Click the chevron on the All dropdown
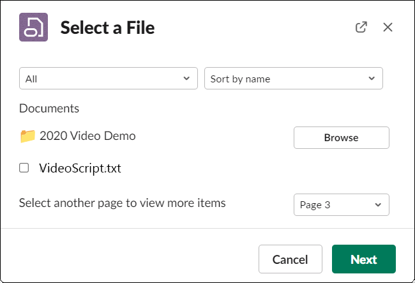Image resolution: width=415 pixels, height=283 pixels. (x=186, y=79)
